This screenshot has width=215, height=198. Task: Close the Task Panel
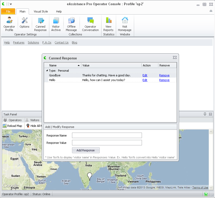click(210, 114)
